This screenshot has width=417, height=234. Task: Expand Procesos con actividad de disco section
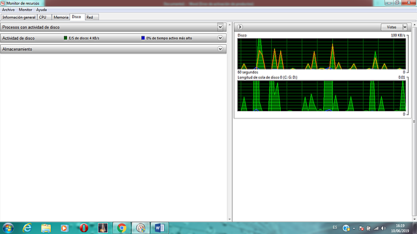(x=220, y=27)
